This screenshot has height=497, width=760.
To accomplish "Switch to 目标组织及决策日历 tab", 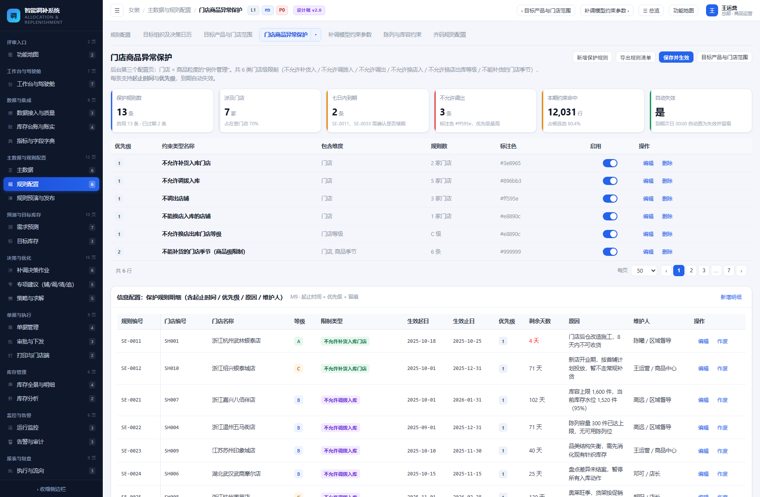I will click(167, 35).
